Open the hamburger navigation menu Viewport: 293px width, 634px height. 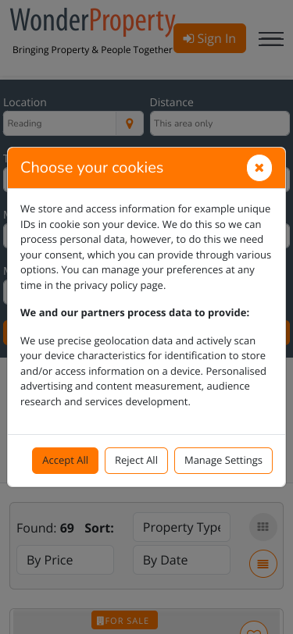(271, 39)
